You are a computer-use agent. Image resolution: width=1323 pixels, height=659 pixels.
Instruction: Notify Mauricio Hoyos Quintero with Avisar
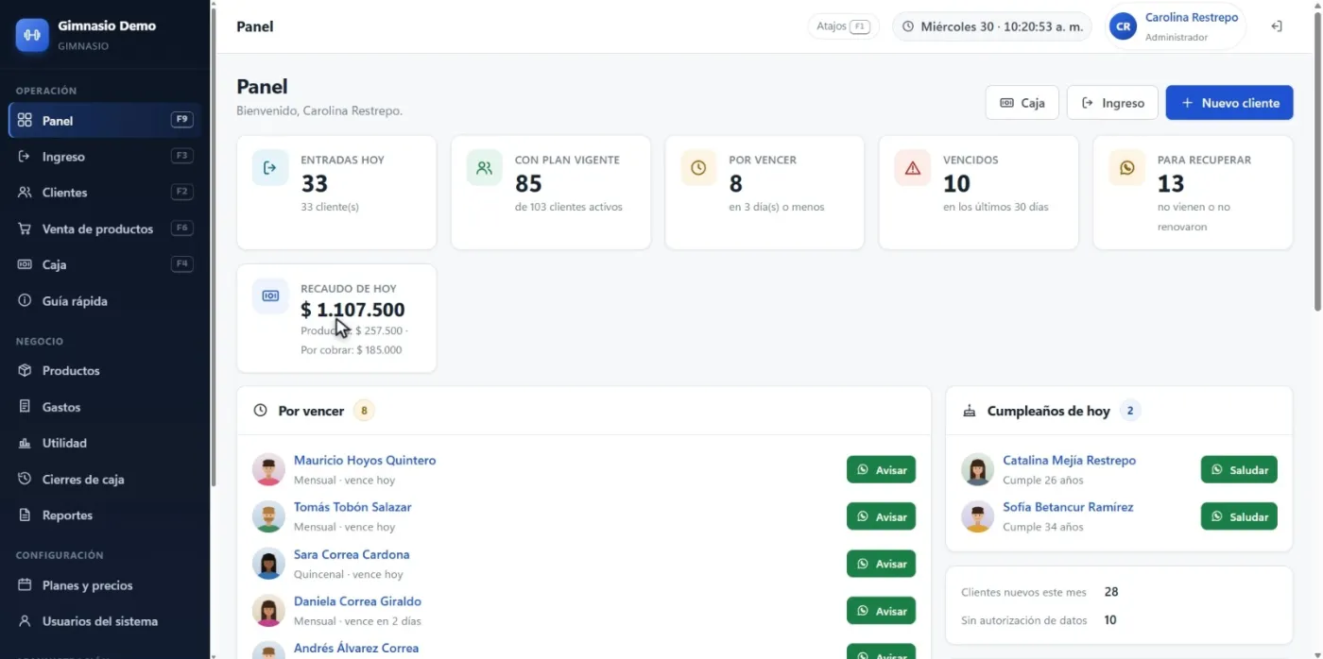click(881, 469)
